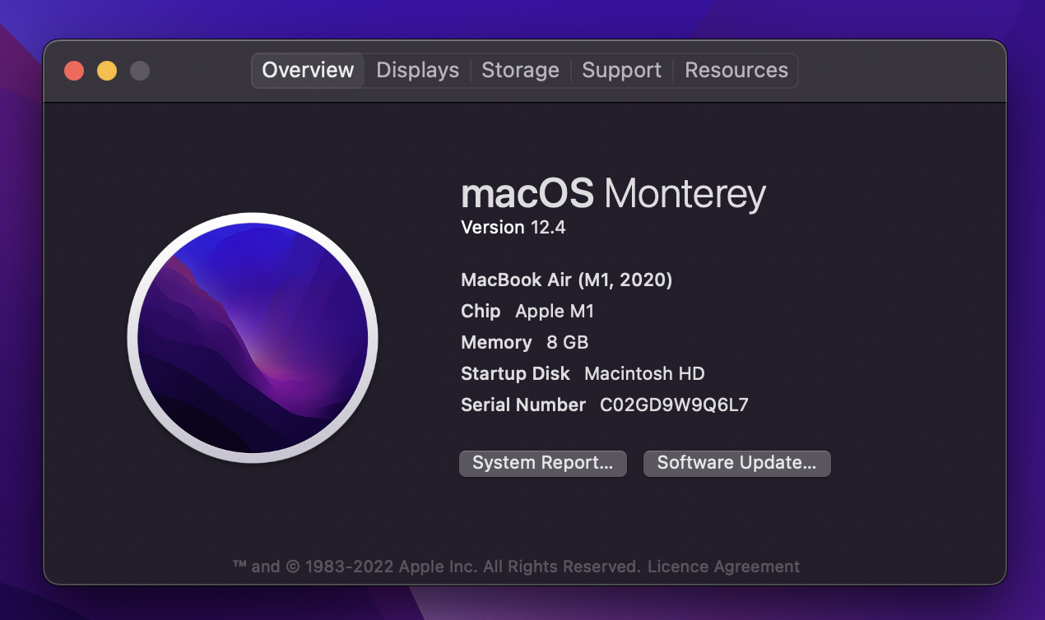Select the Storage tab
Viewport: 1045px width, 620px height.
point(520,71)
